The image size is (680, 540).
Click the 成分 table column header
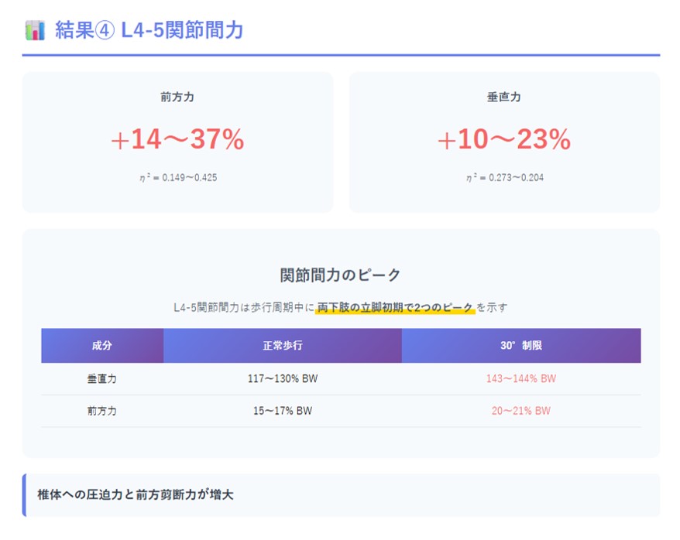coord(102,346)
